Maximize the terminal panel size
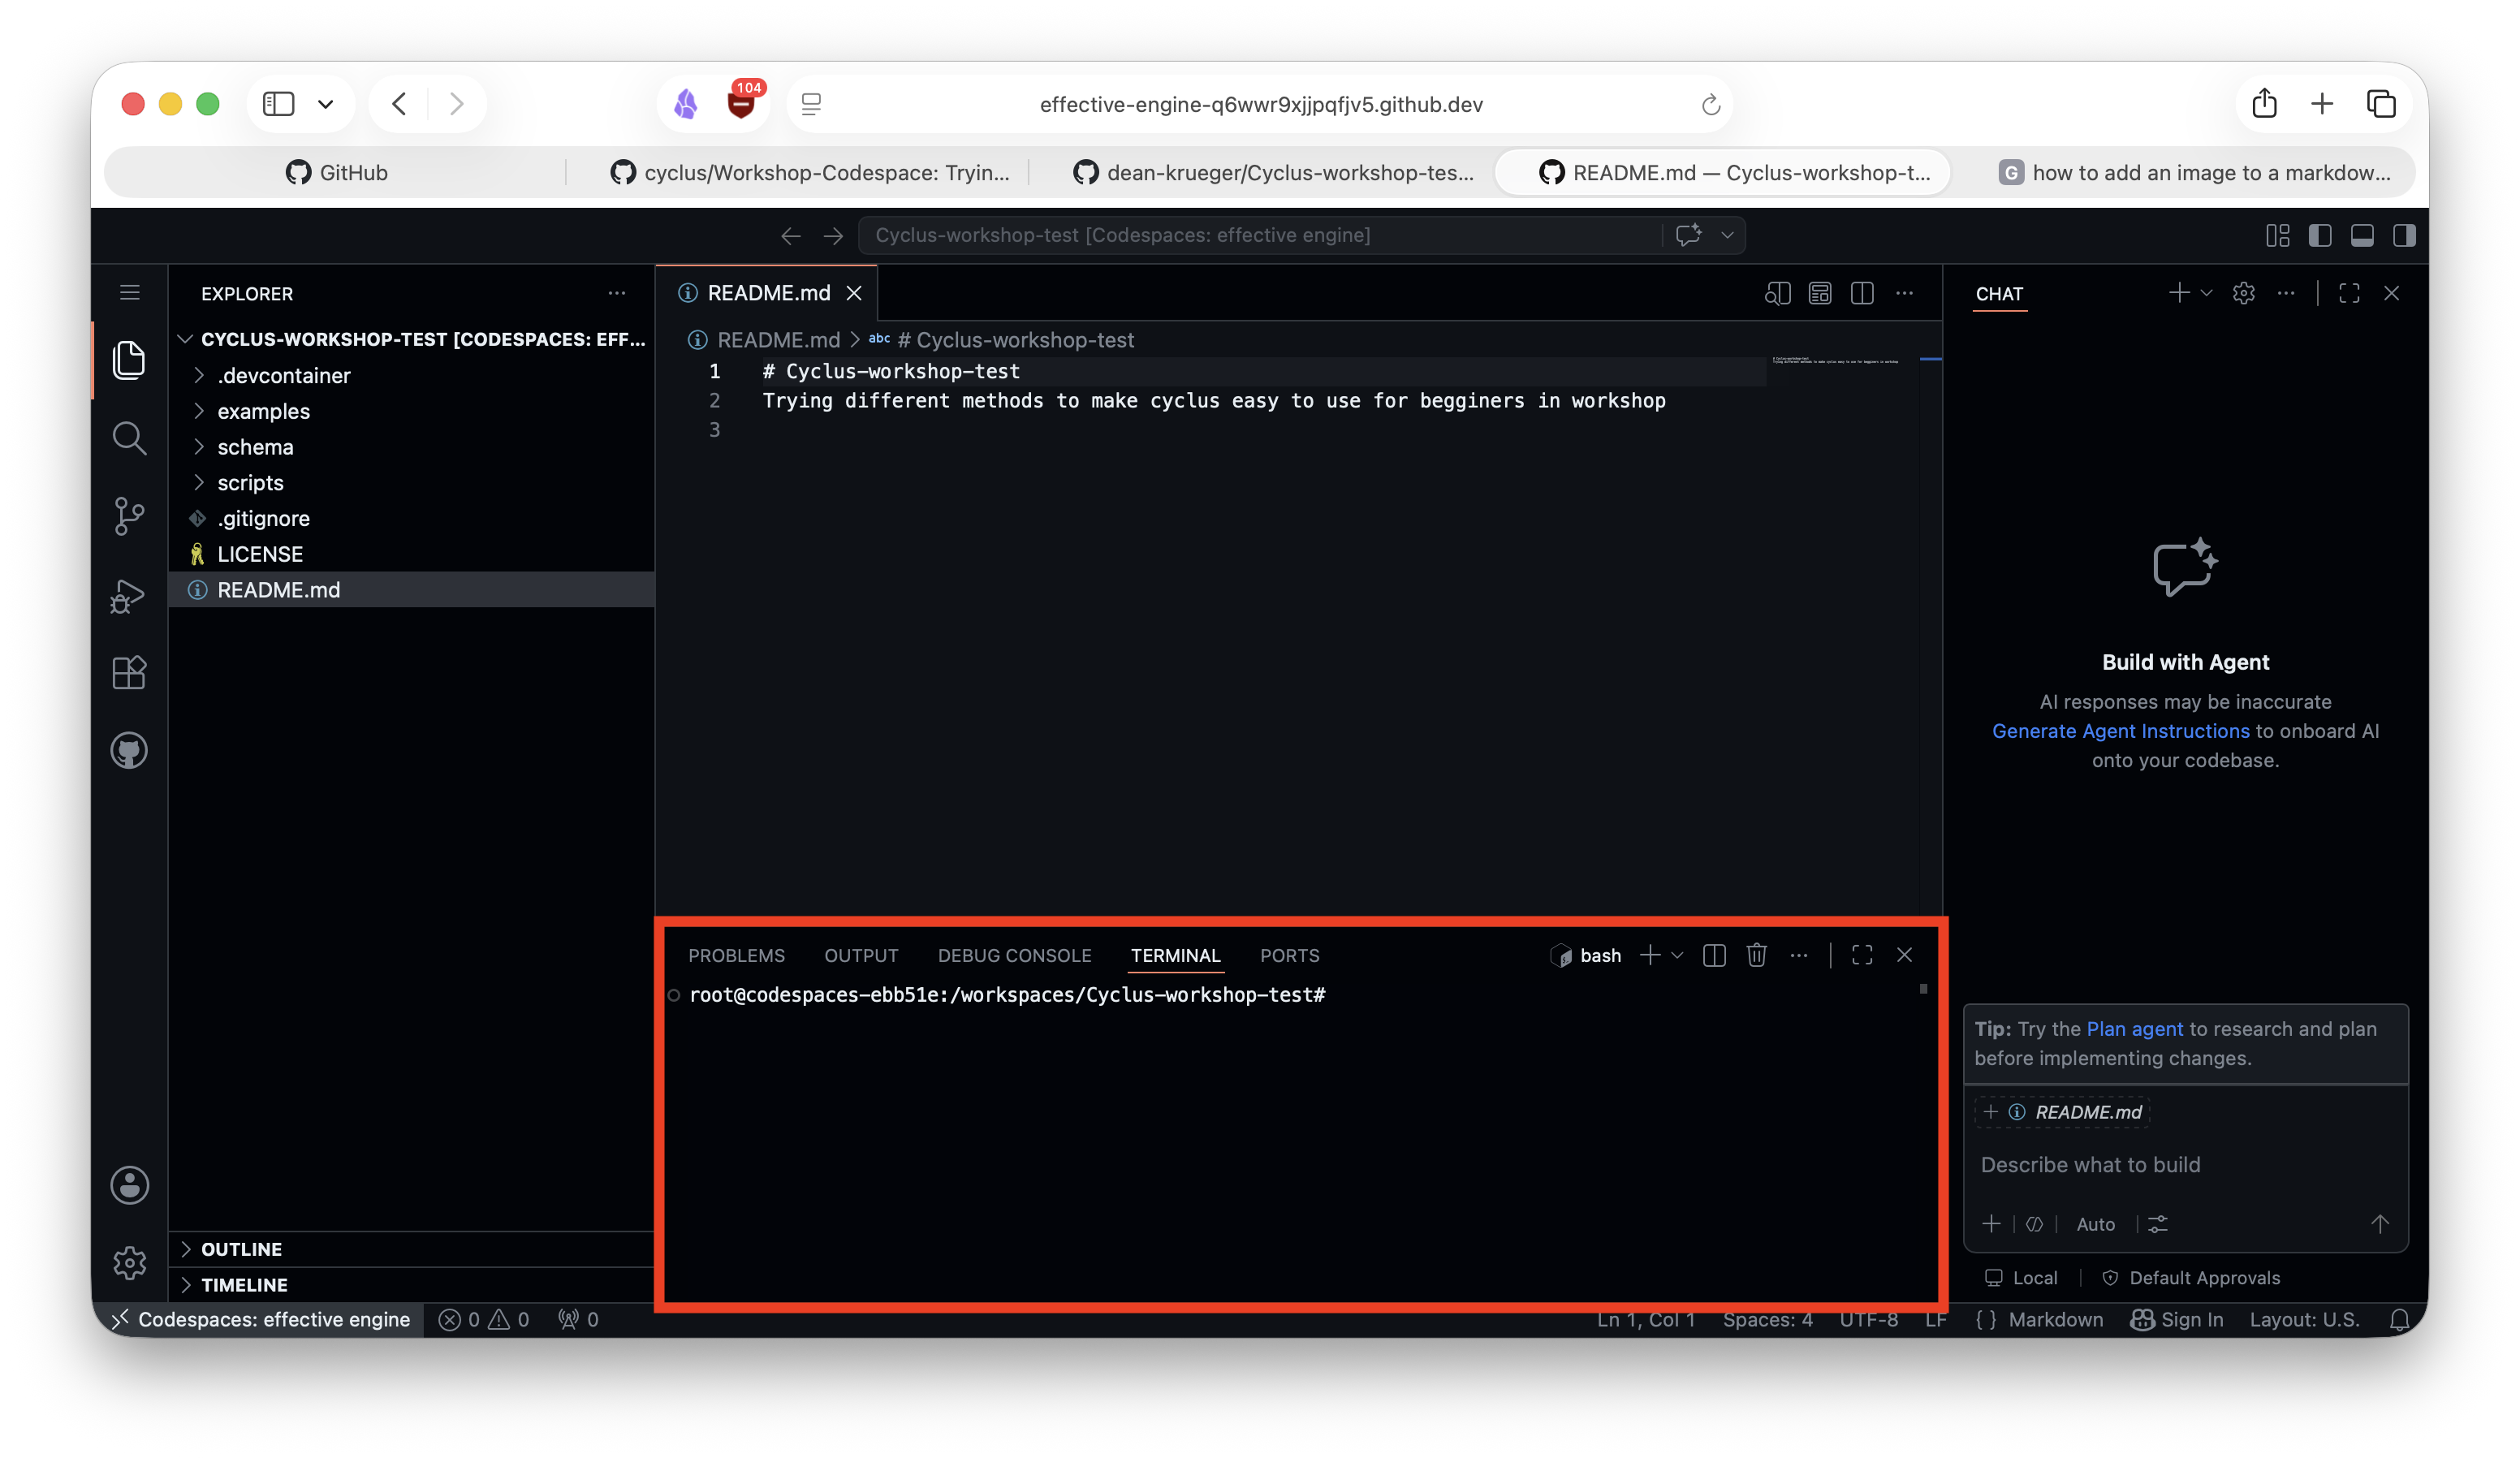 [1861, 955]
